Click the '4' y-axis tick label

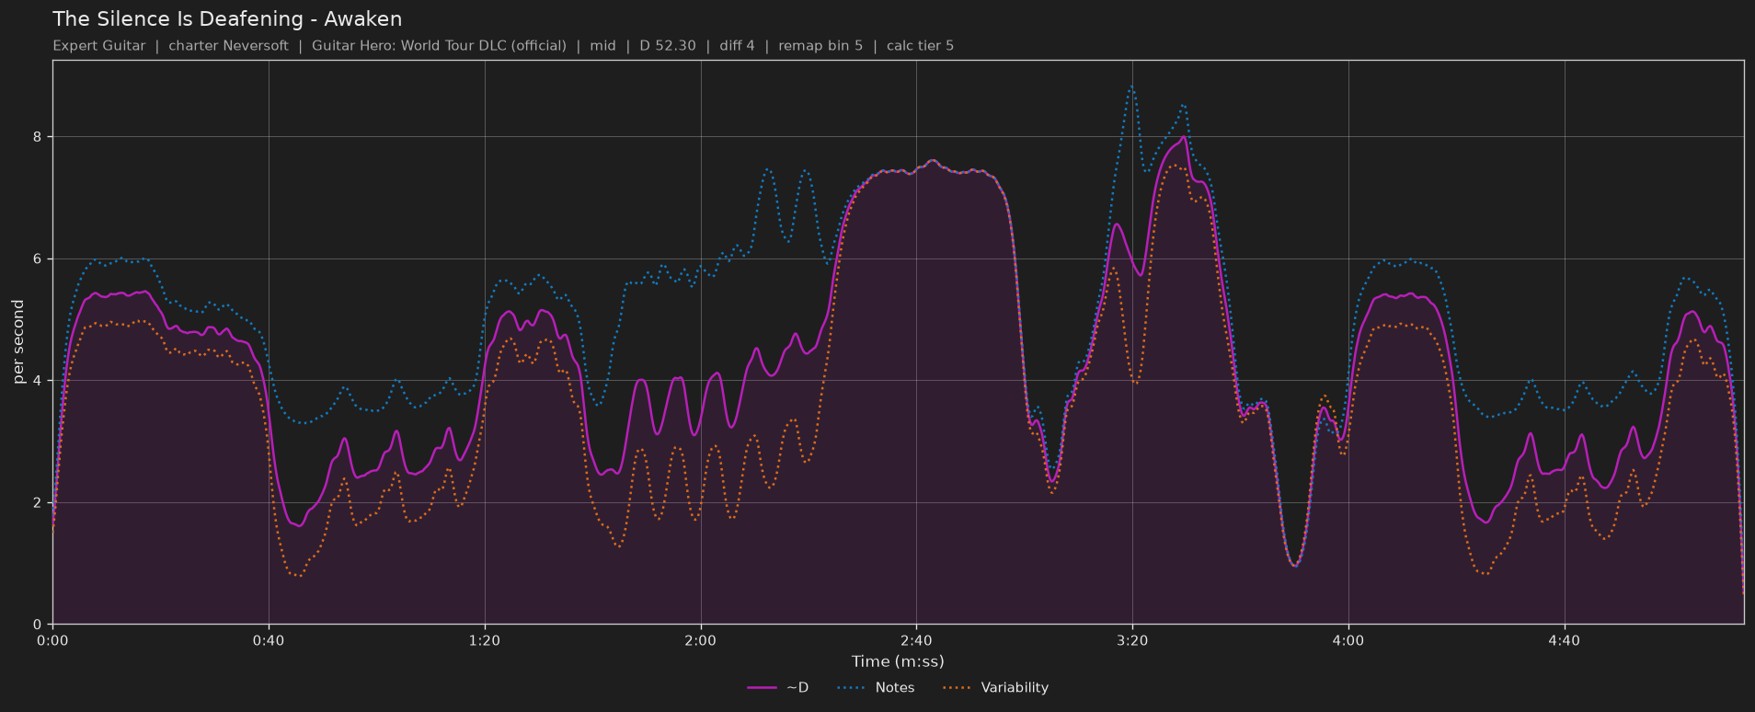click(x=38, y=381)
